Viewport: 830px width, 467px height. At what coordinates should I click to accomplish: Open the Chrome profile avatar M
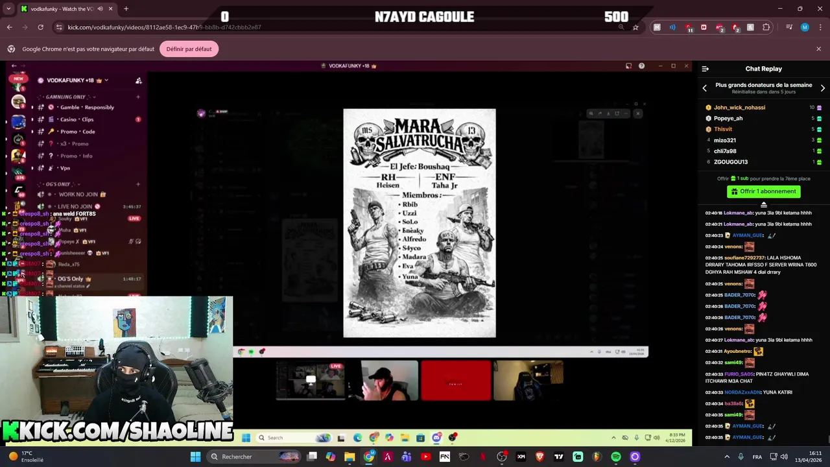(x=805, y=27)
